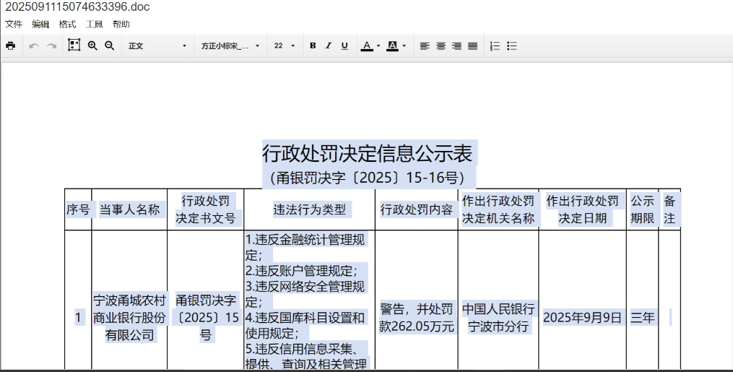Click the text 1.违反金融统计管理规定

pyautogui.click(x=305, y=248)
